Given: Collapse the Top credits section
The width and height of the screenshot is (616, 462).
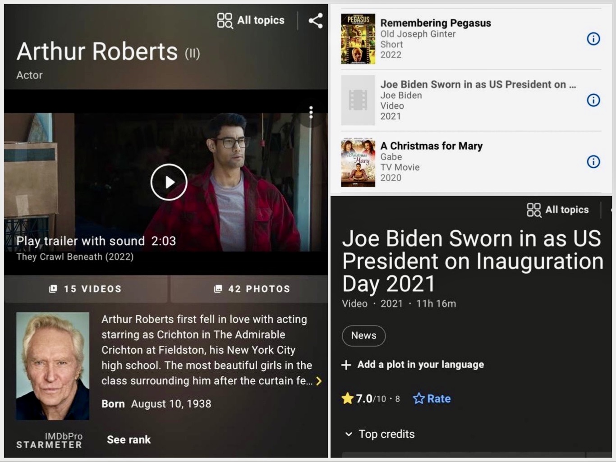Looking at the screenshot, I should 380,434.
